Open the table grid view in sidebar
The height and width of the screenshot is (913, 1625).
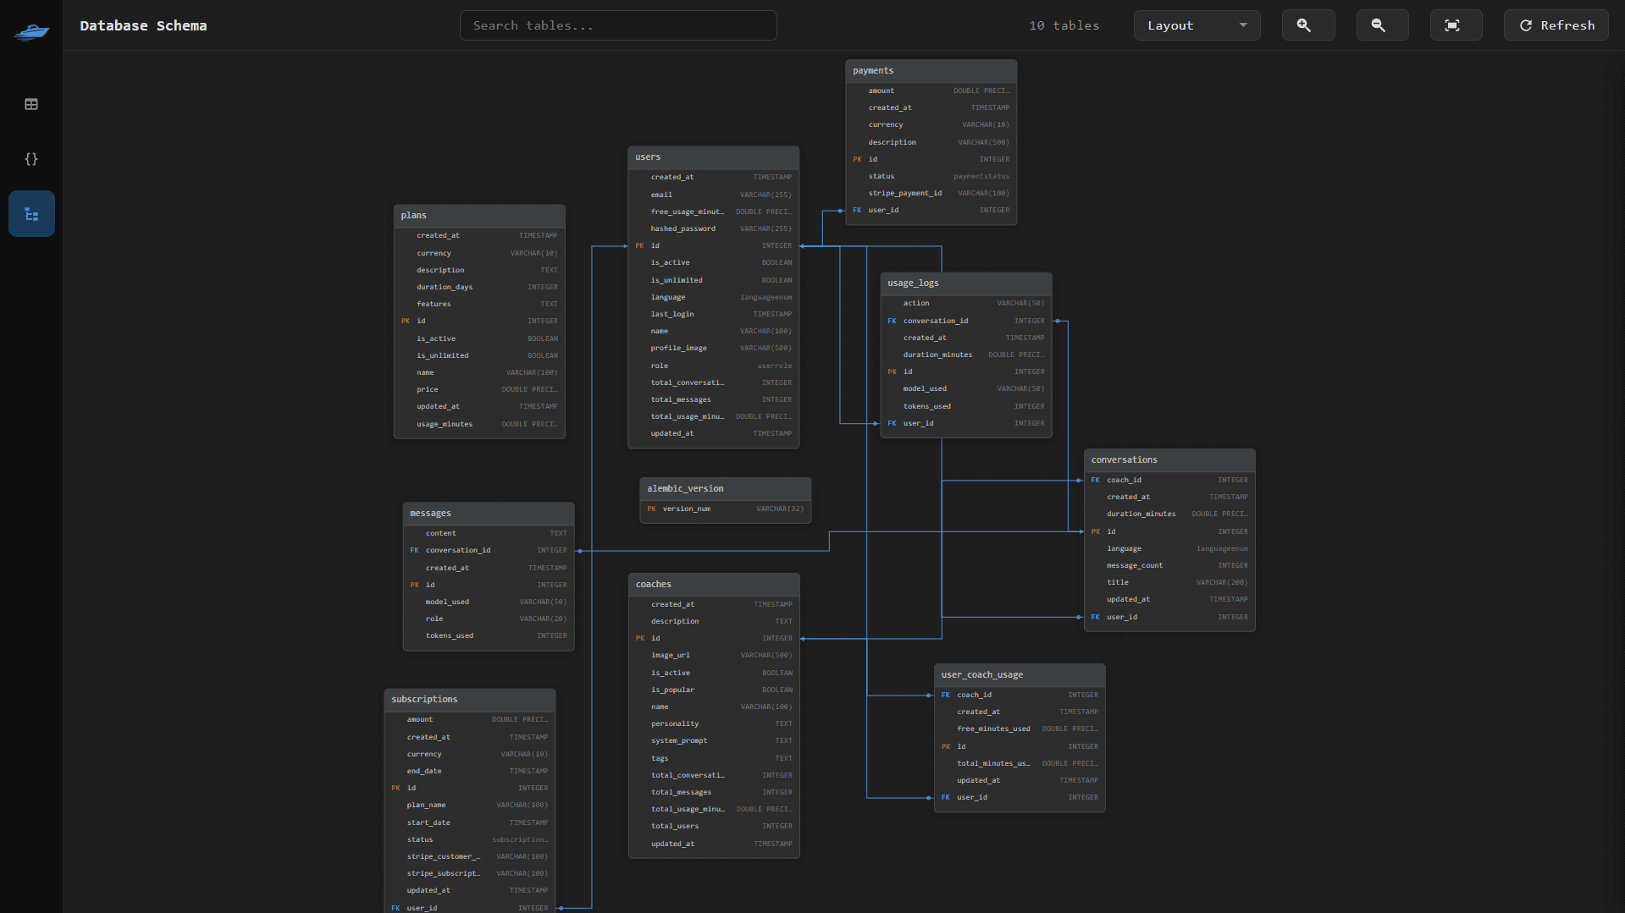click(x=31, y=104)
